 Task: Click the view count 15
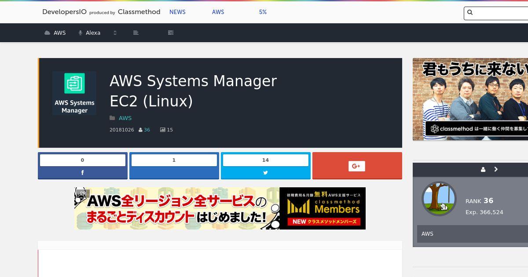click(170, 130)
